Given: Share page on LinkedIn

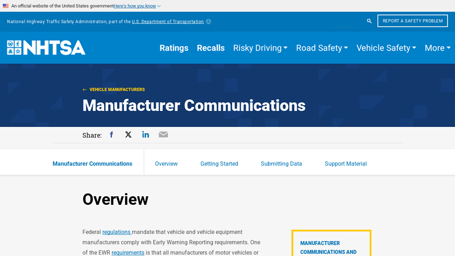Looking at the screenshot, I should pos(146,135).
